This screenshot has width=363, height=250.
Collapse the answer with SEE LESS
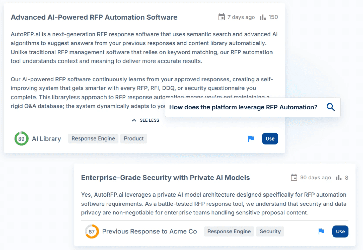[x=145, y=120]
